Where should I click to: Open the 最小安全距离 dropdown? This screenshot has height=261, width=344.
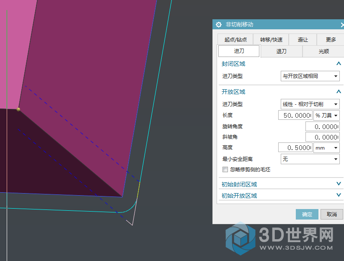click(310, 159)
